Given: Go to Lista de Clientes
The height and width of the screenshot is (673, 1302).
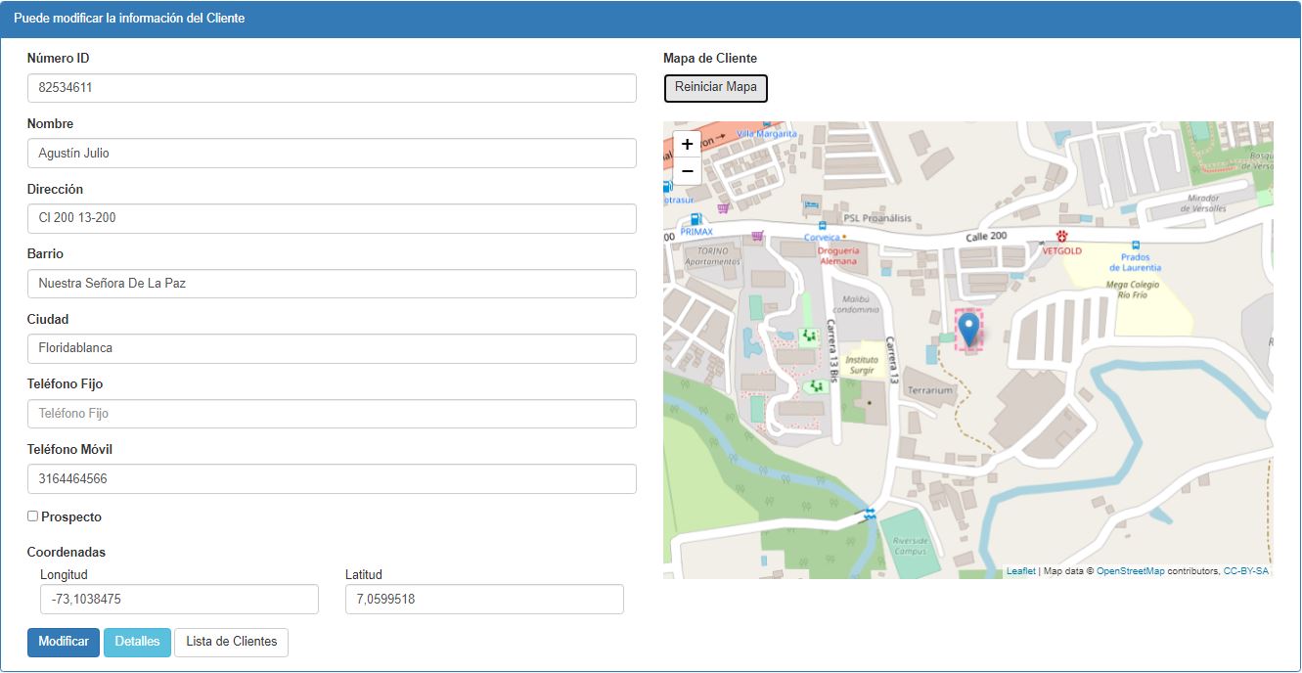Looking at the screenshot, I should [x=231, y=643].
